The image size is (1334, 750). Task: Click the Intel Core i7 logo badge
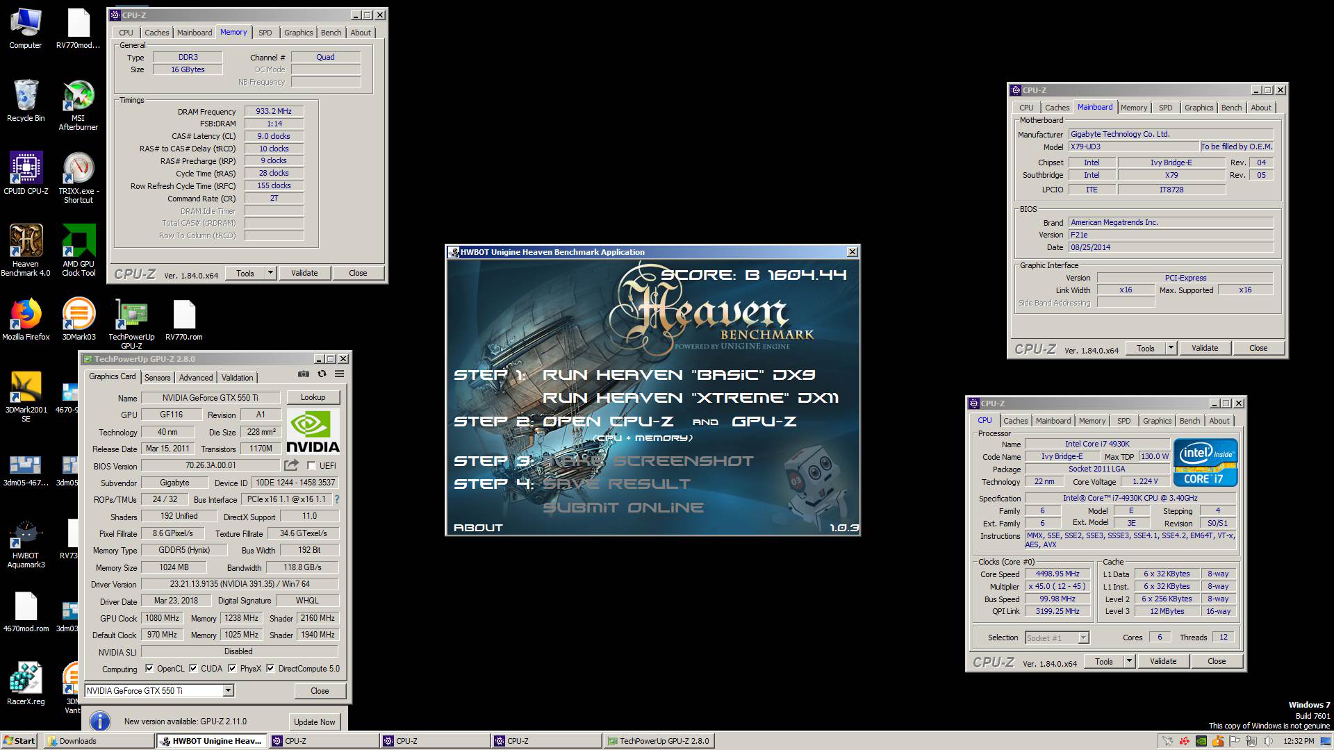pyautogui.click(x=1205, y=462)
